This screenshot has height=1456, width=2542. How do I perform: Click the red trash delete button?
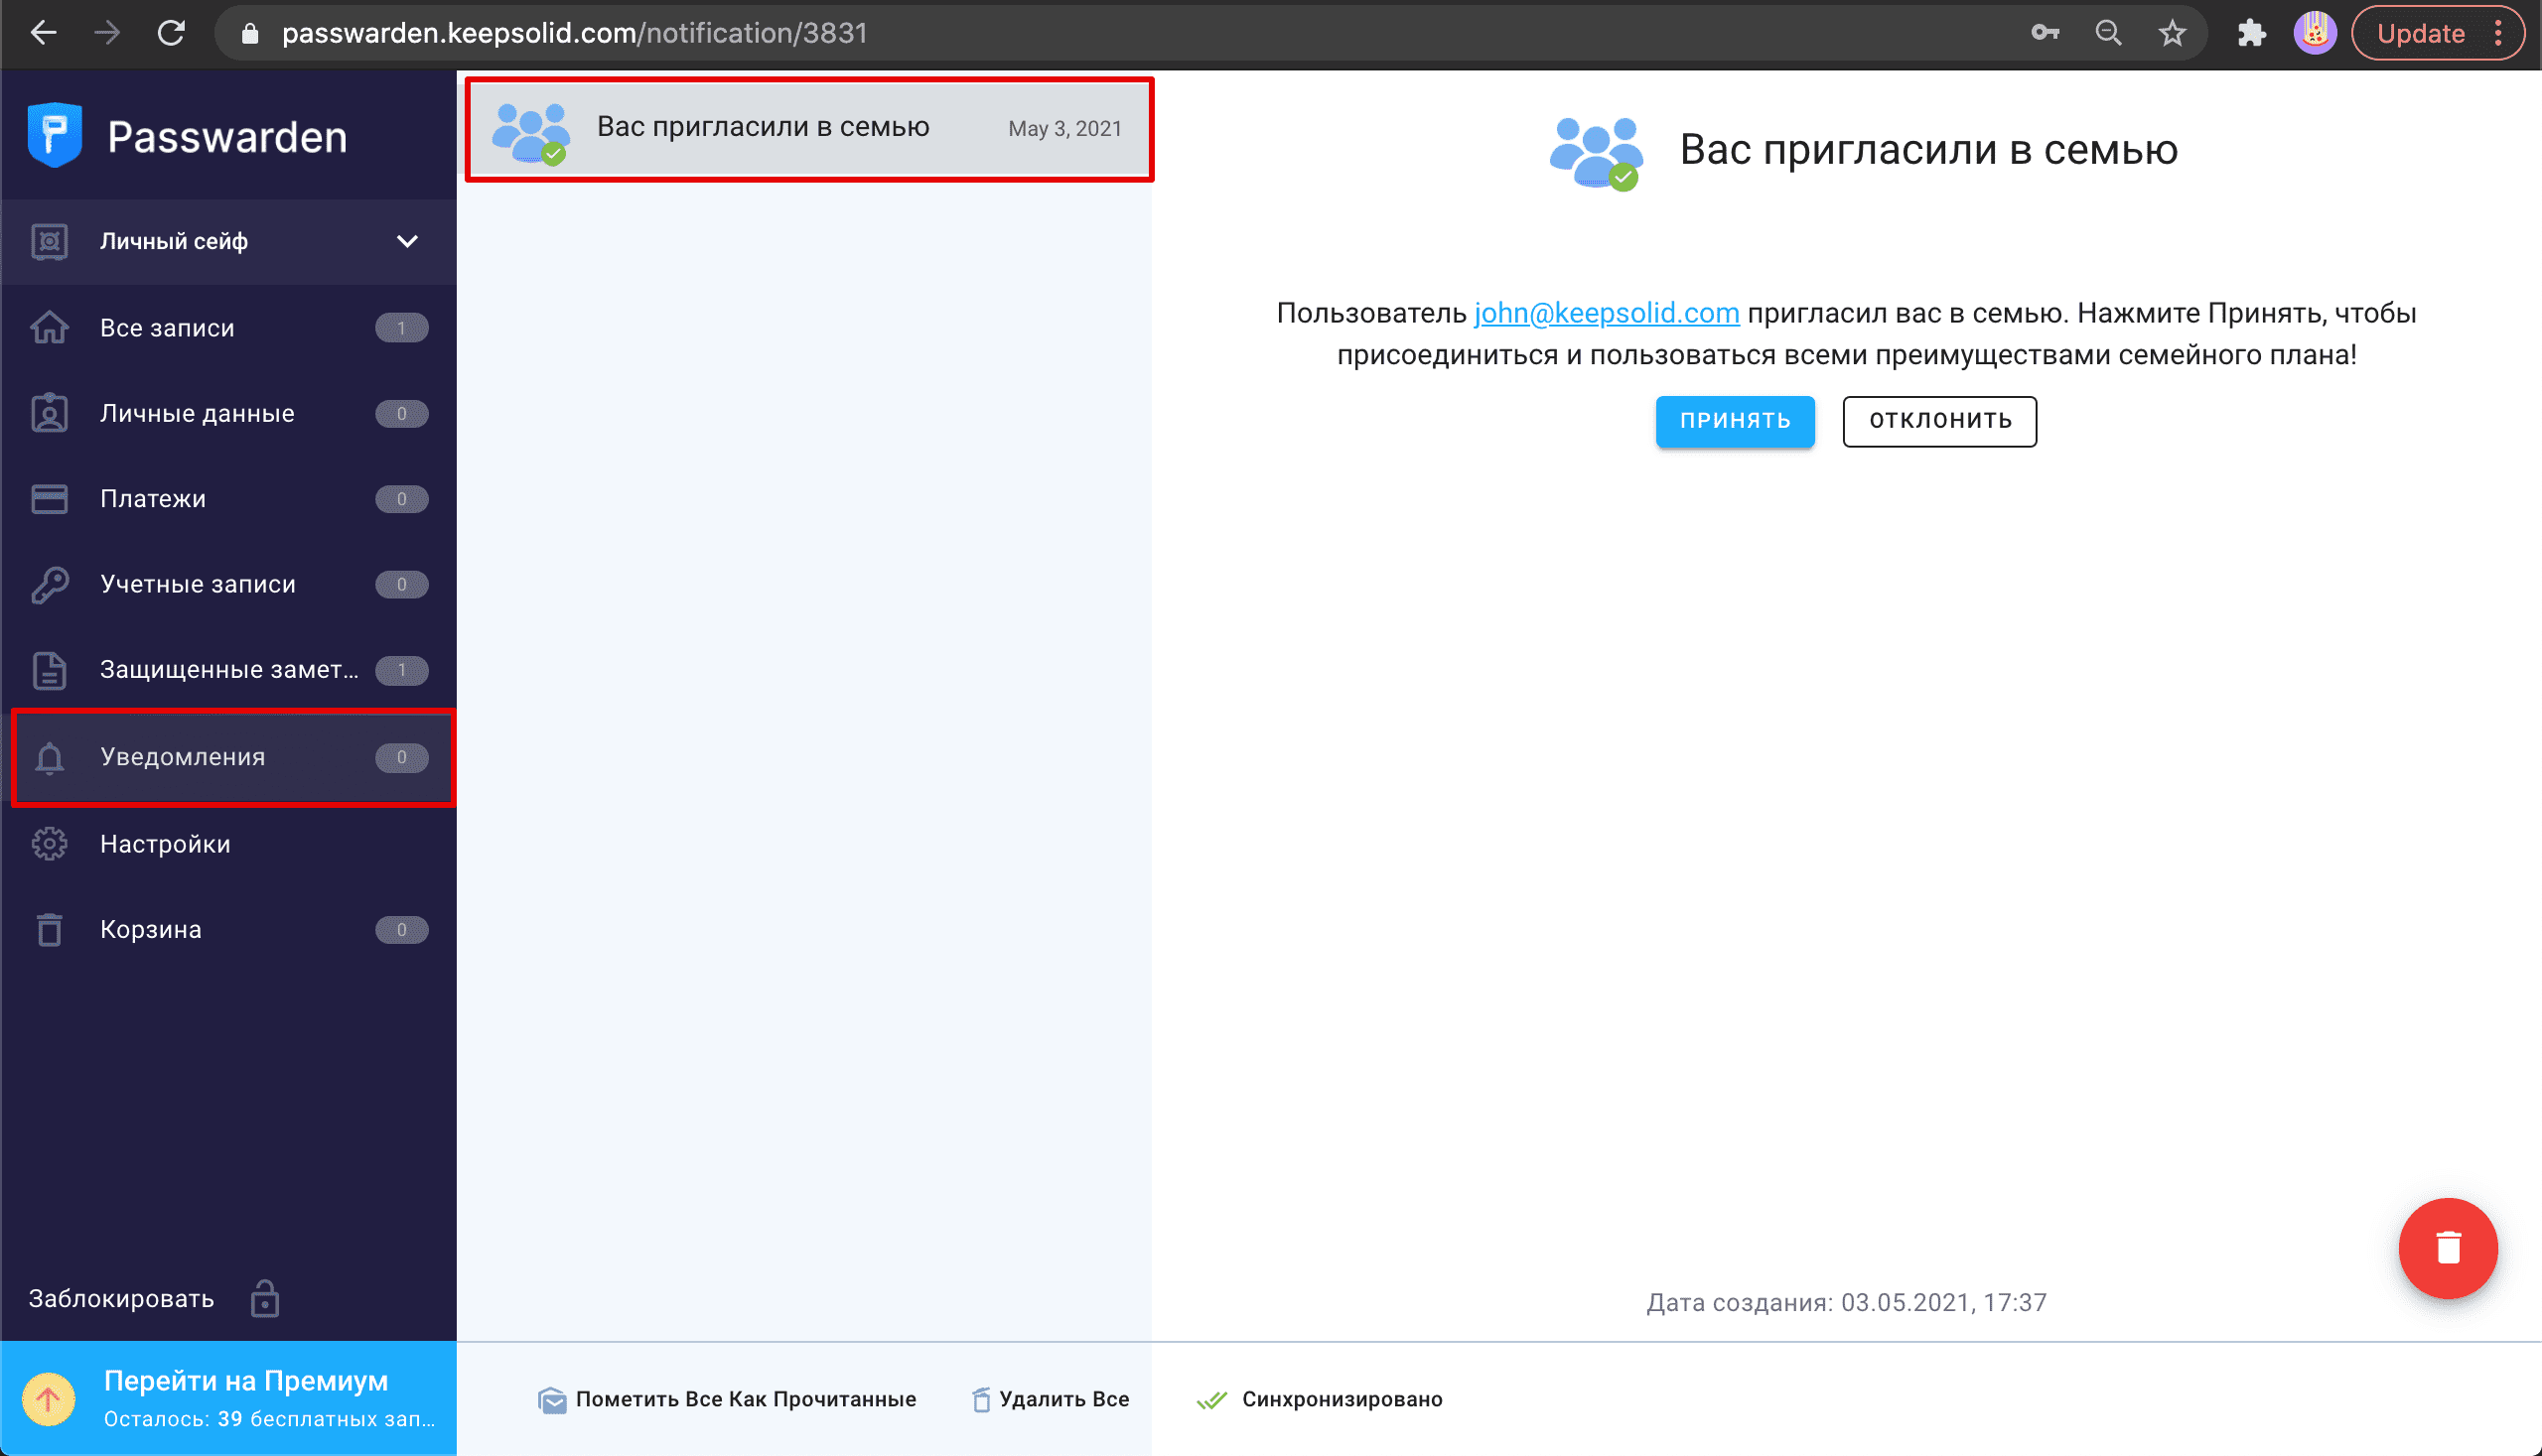[2446, 1247]
